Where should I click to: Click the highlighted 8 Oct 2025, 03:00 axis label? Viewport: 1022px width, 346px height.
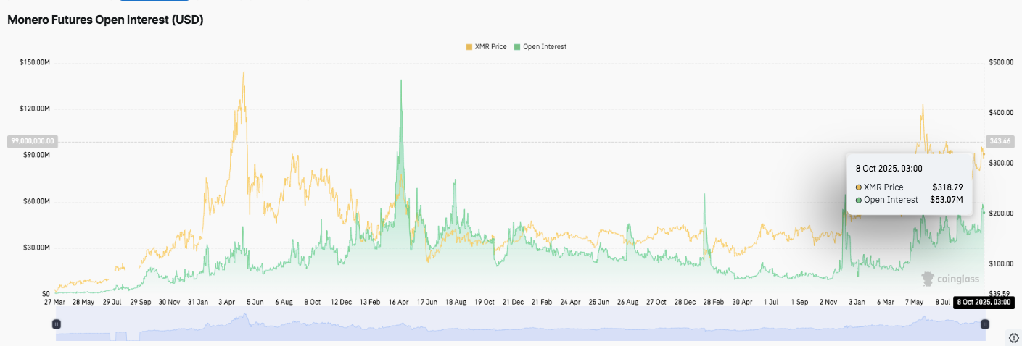985,301
